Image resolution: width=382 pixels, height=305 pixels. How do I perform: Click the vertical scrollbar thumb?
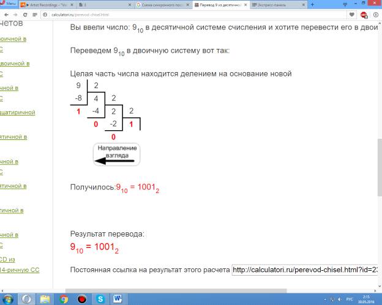380,167
